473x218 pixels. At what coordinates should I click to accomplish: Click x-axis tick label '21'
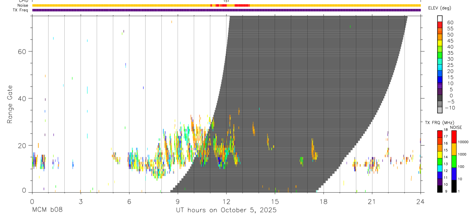coord(372,201)
